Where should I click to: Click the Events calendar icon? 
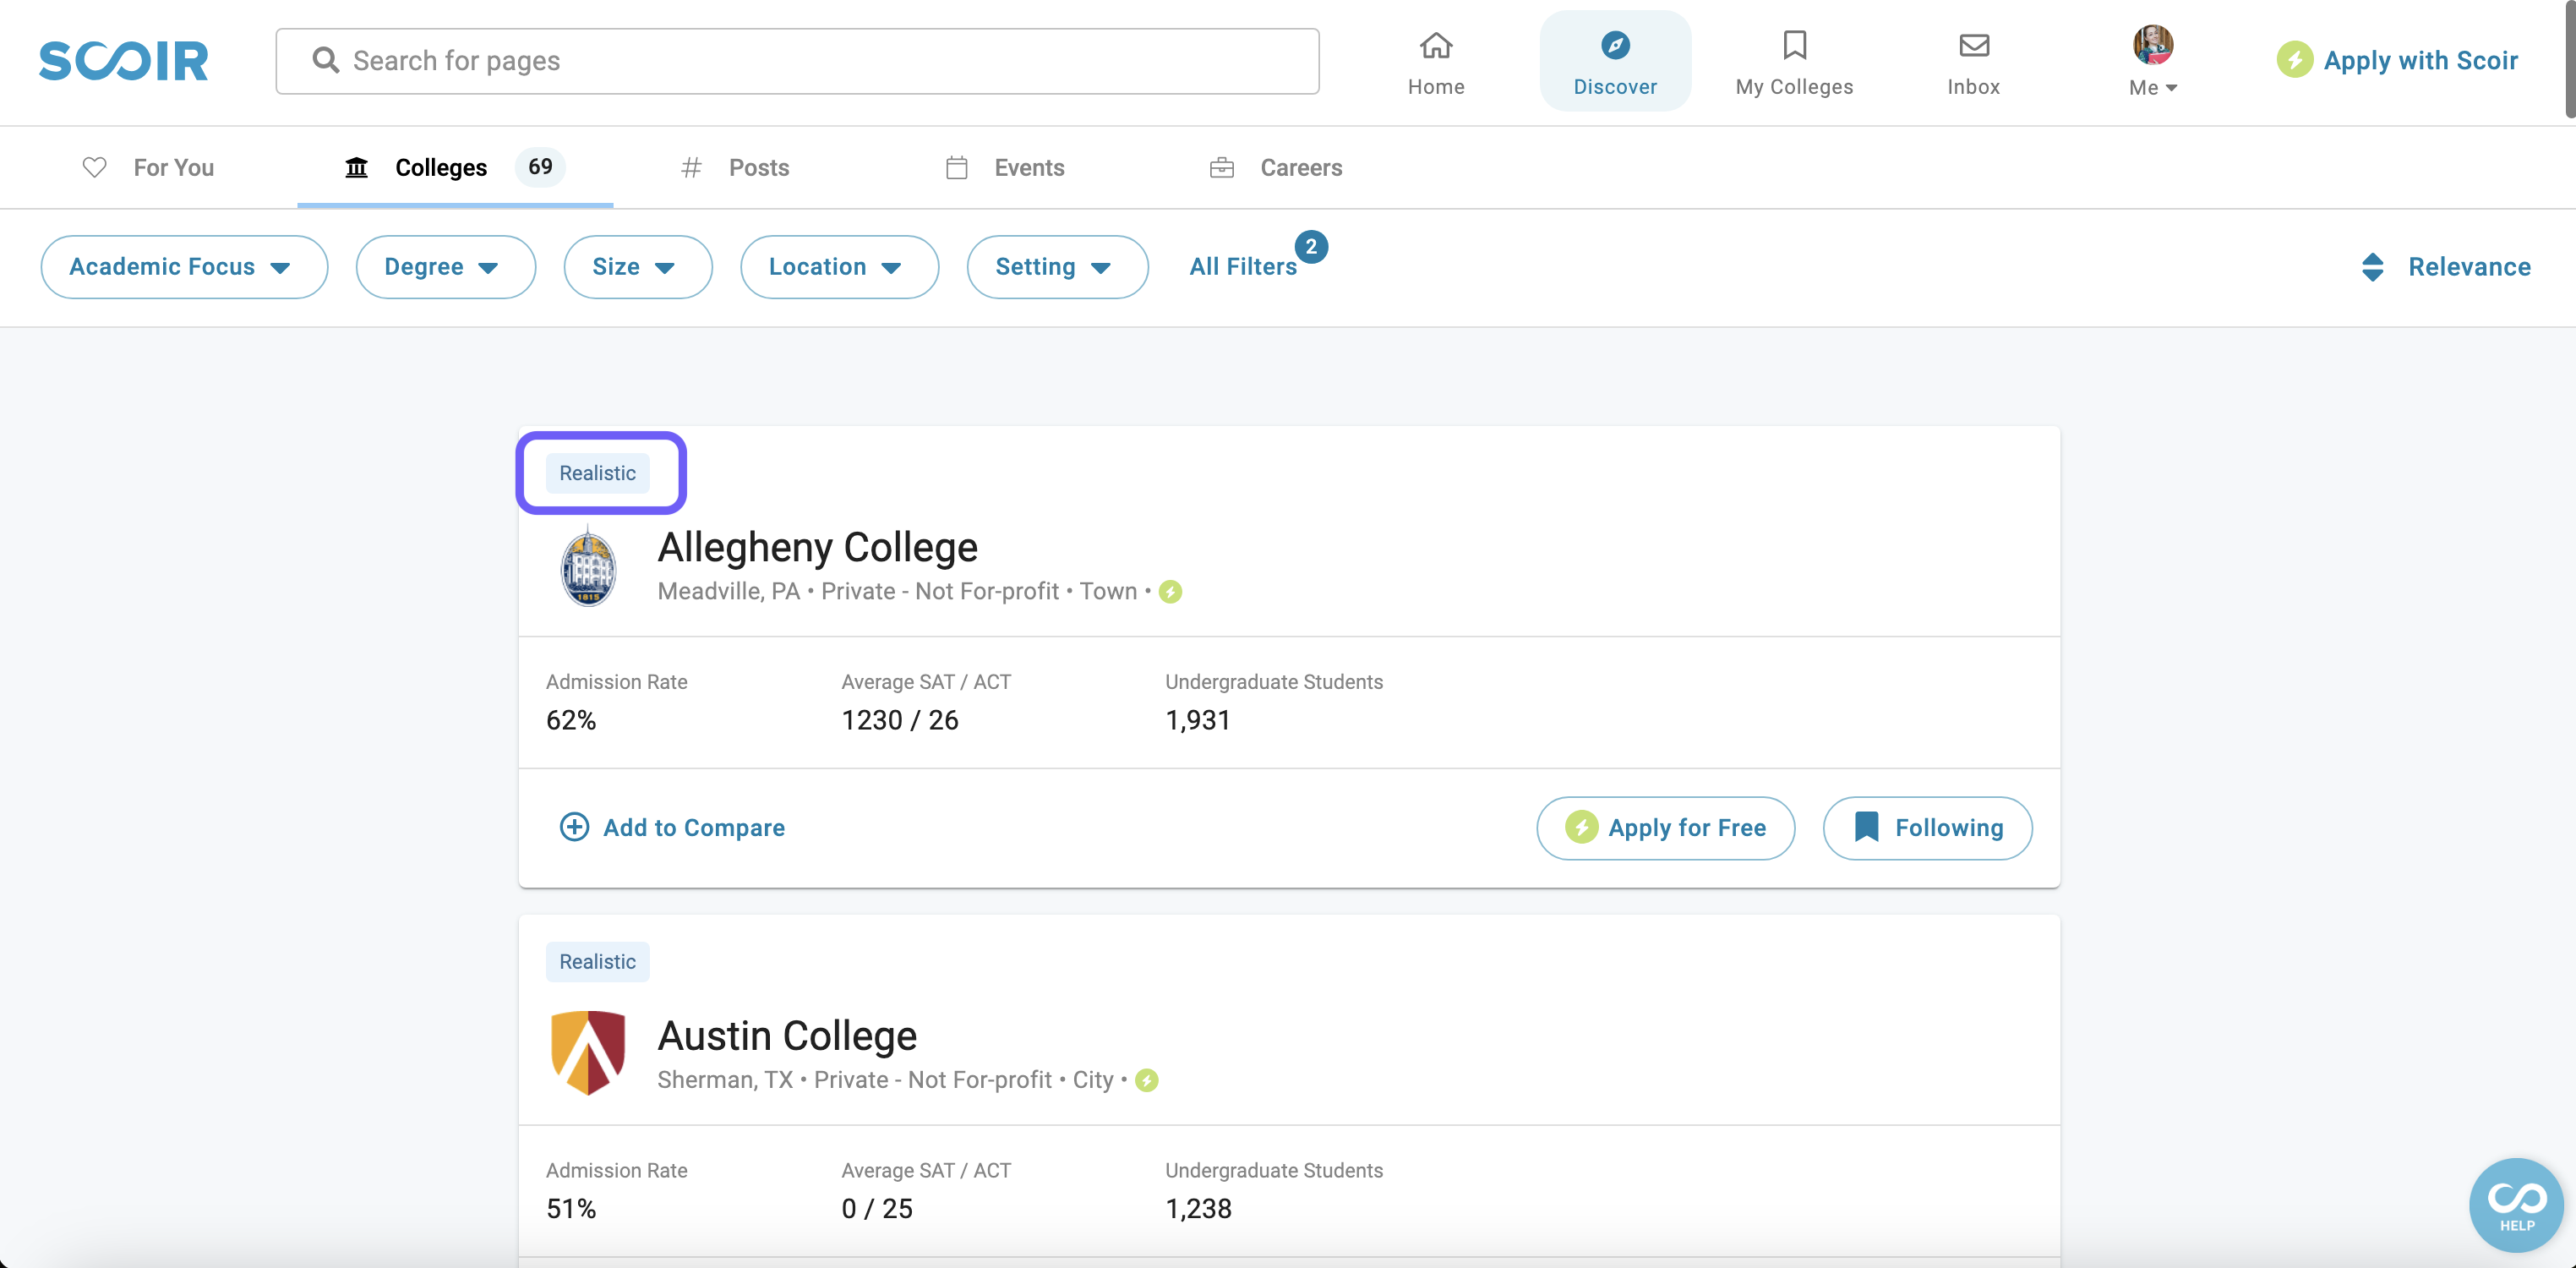[x=956, y=167]
